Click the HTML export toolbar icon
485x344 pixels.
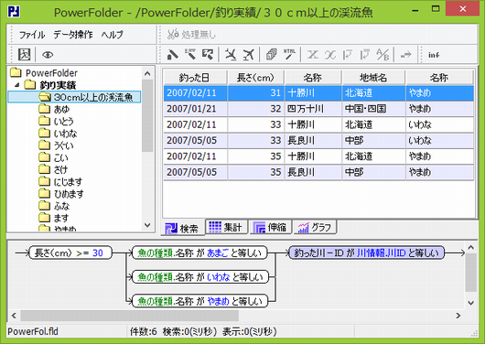tap(289, 55)
